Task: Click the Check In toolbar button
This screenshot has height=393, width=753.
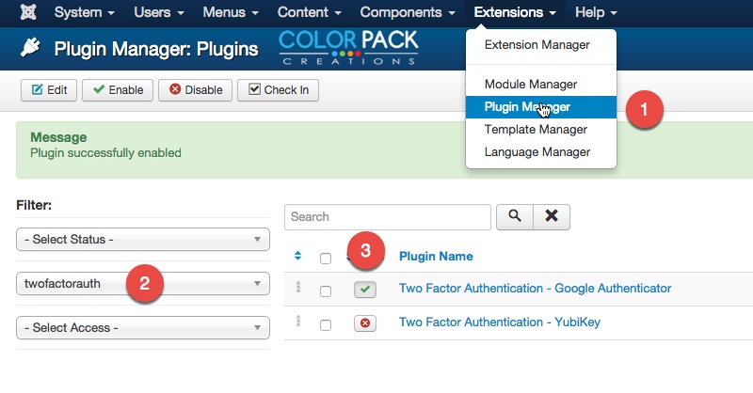Action: tap(278, 90)
